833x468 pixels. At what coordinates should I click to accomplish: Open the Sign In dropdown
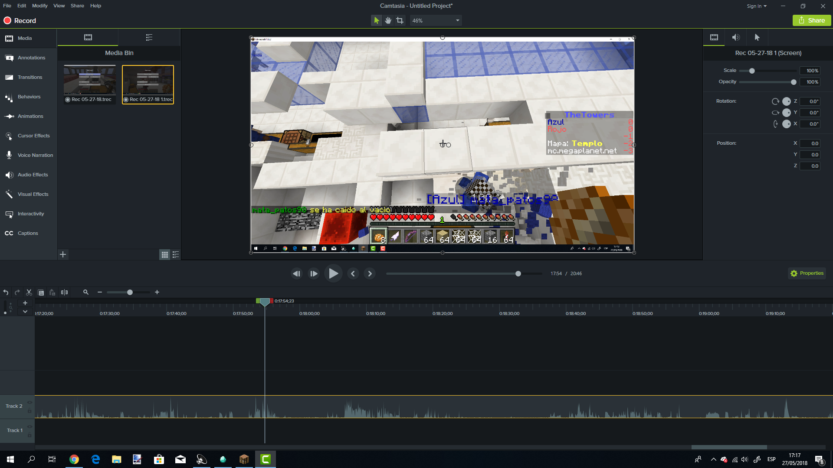(x=757, y=6)
